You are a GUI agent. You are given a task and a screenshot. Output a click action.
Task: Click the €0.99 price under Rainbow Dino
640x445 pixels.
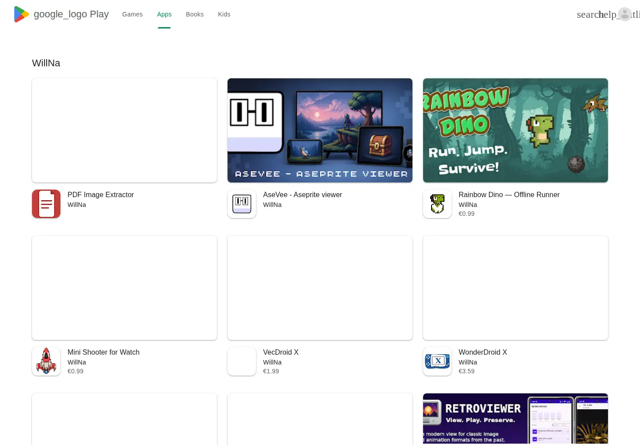(x=467, y=214)
